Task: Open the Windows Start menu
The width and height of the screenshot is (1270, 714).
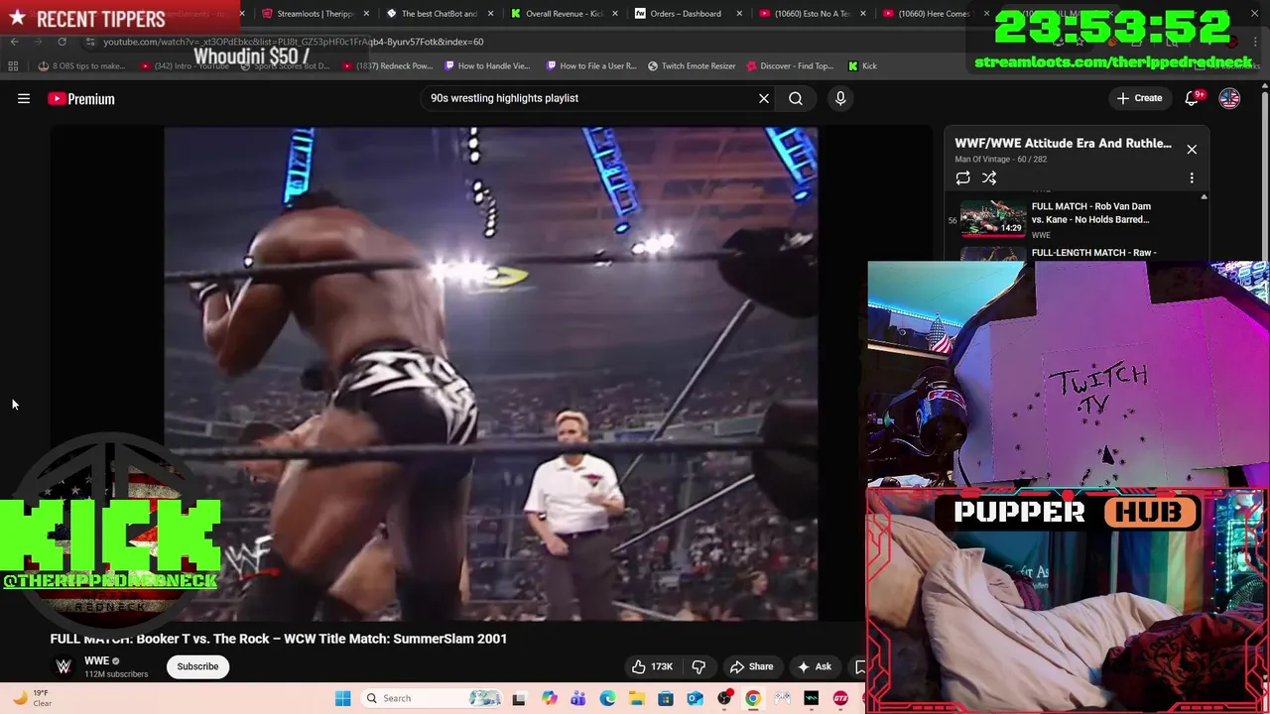Action: click(x=343, y=698)
